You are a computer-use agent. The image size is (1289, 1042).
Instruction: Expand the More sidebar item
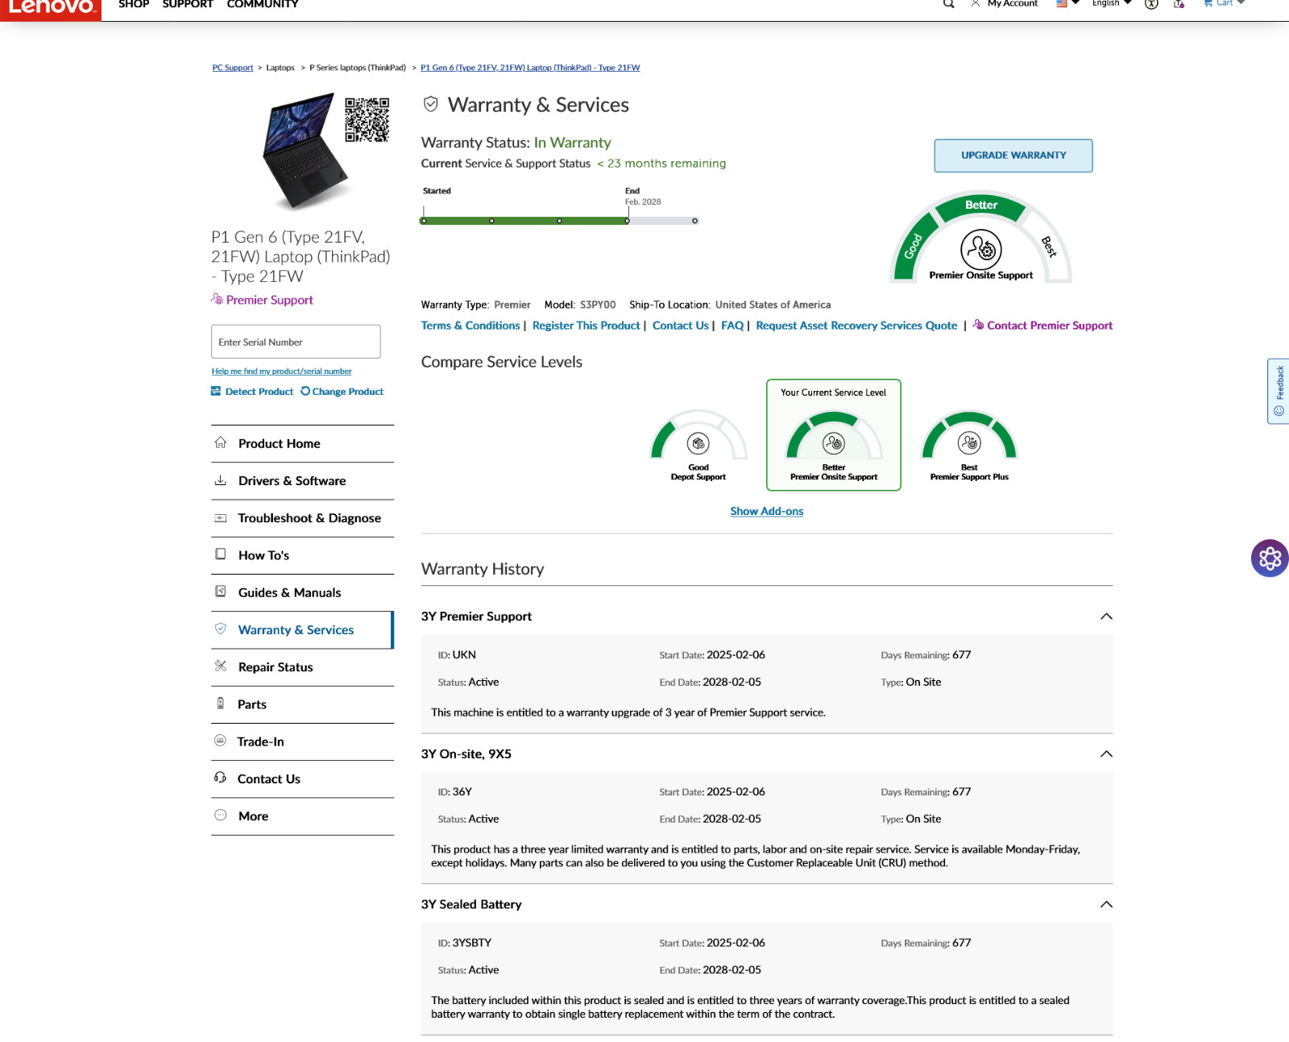[302, 816]
